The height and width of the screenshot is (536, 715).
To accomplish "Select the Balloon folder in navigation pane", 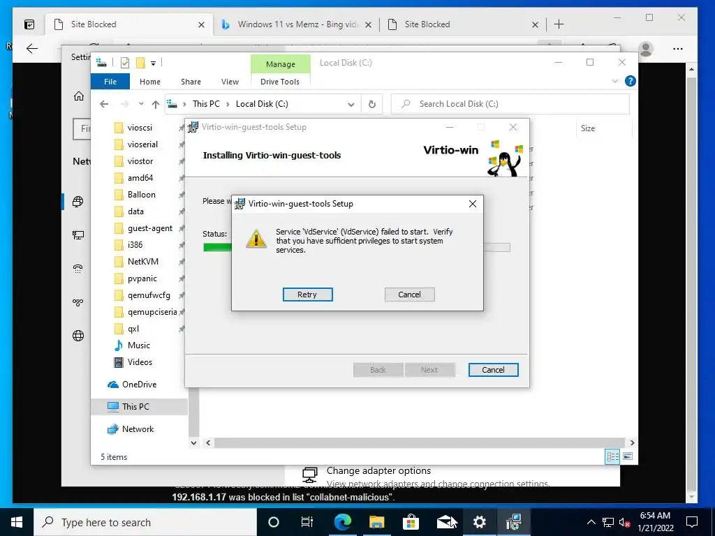I will 141,195.
